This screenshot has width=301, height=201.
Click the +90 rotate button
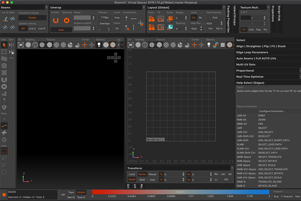(223, 174)
